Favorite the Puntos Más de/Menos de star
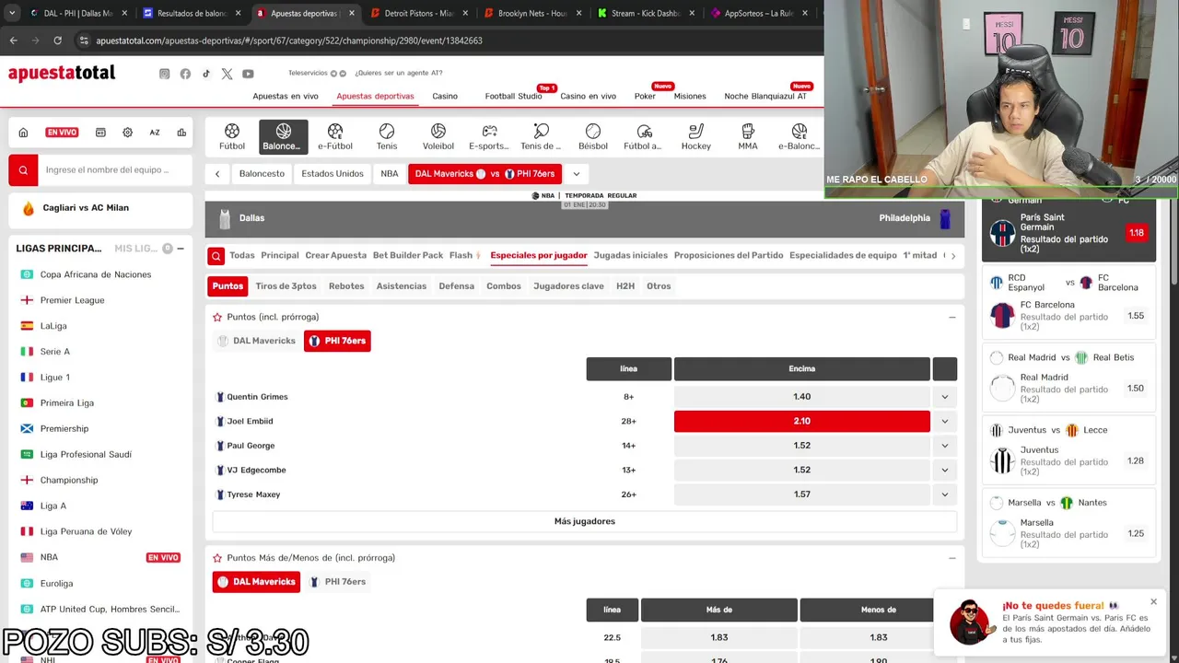Viewport: 1179px width, 663px height. (x=217, y=558)
